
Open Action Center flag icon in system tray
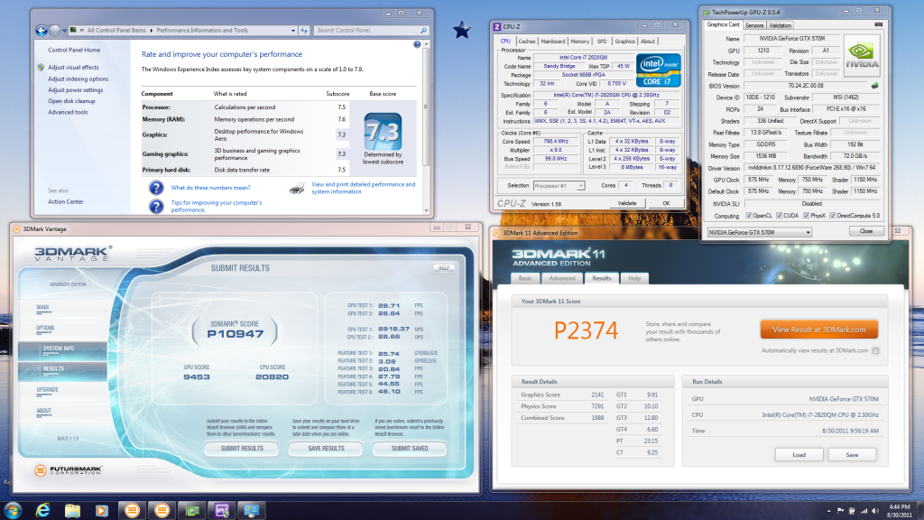click(x=840, y=511)
